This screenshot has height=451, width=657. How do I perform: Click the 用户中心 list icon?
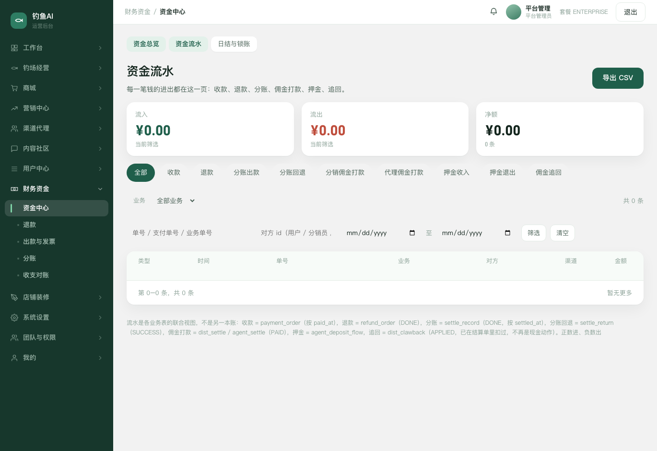tap(14, 169)
